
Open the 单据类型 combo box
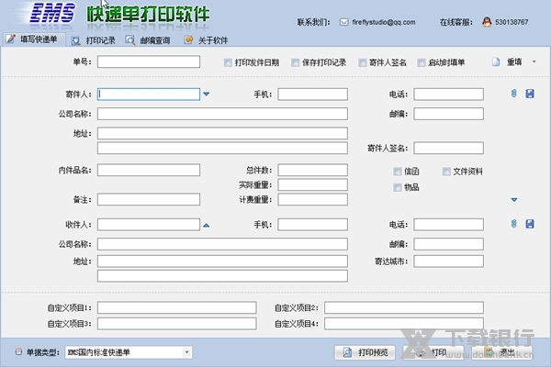[129, 352]
